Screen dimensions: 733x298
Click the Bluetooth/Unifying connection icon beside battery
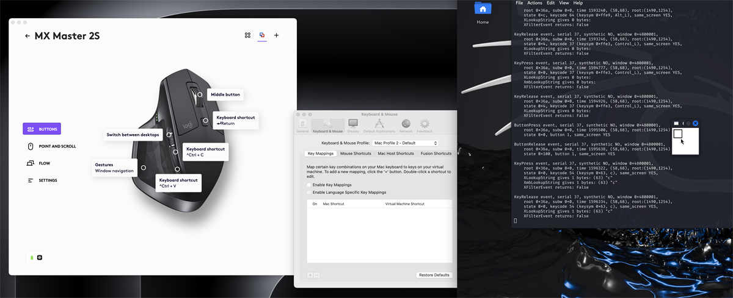coord(40,258)
